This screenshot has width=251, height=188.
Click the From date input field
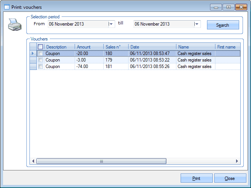(78, 24)
